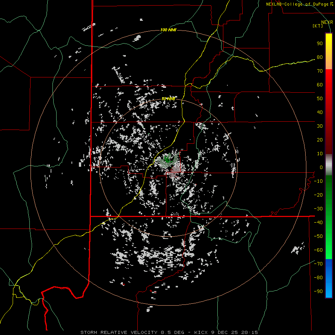Click the -40 value on the velocity scale
The image size is (335, 335).
pyautogui.click(x=318, y=223)
